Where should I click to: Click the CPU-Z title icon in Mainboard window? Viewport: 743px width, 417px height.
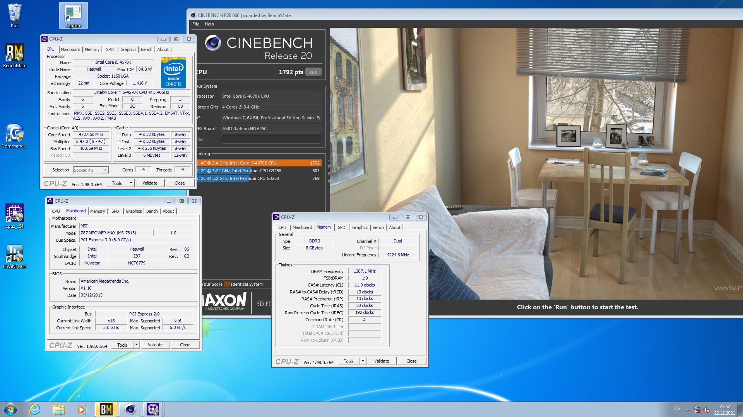[50, 201]
